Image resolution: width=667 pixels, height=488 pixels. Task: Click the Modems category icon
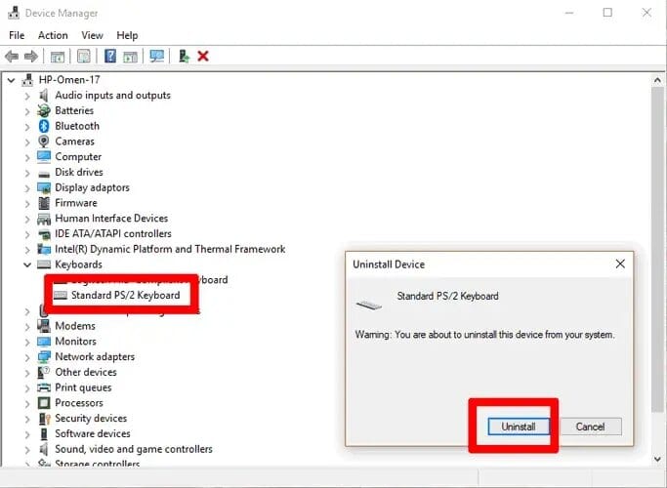tap(44, 326)
